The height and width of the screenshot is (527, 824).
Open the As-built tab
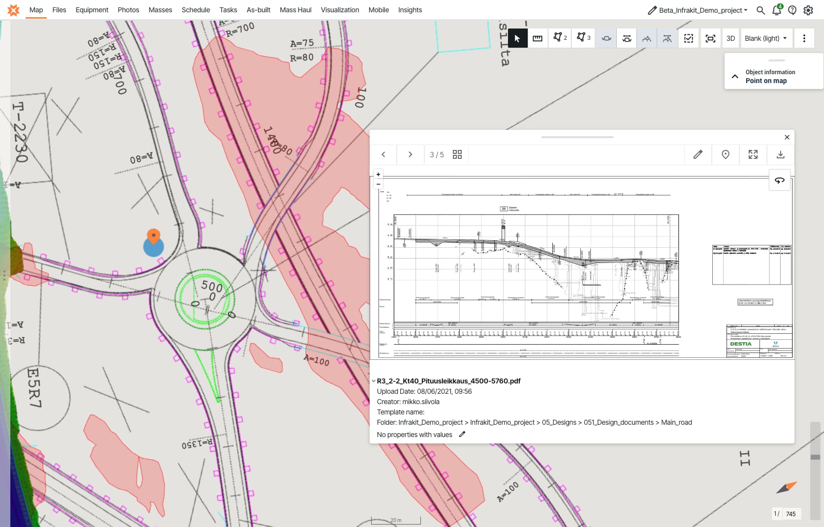click(258, 10)
